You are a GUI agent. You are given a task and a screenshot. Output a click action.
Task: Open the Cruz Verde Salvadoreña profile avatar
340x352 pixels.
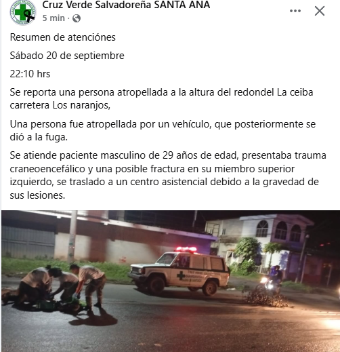pyautogui.click(x=22, y=12)
